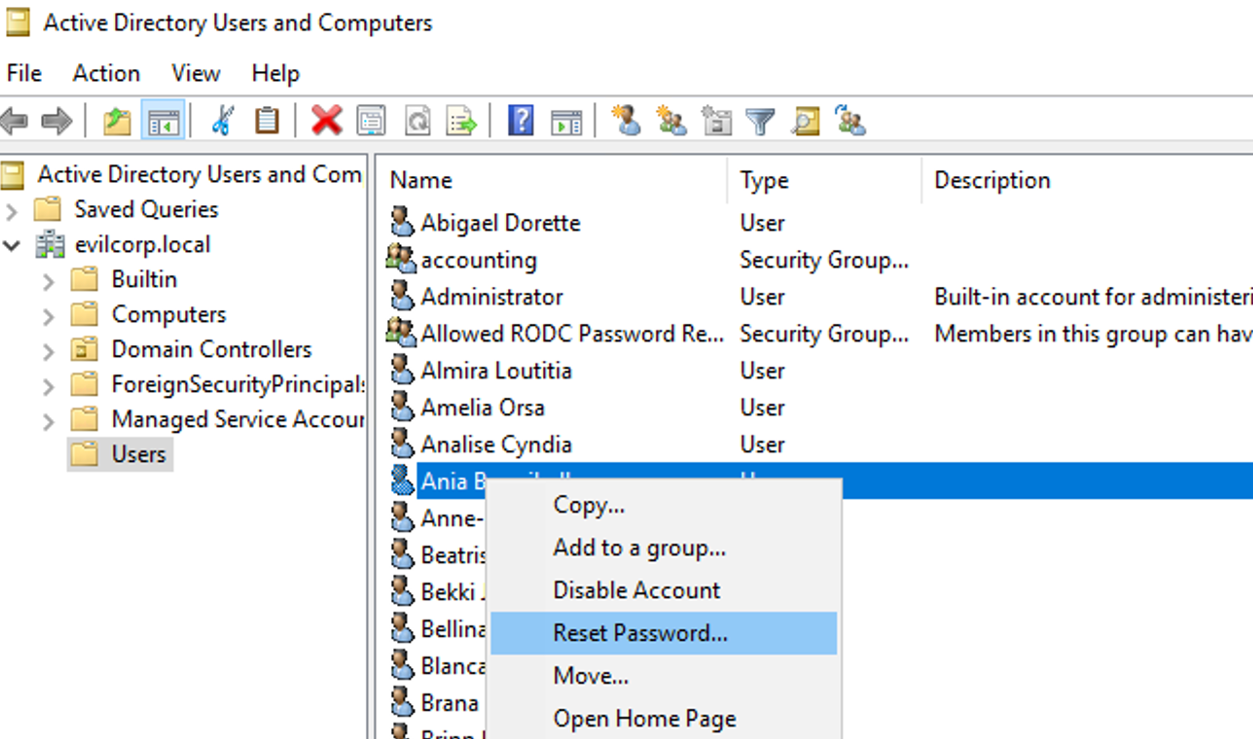Select the Computers container in tree
This screenshot has height=739, width=1253.
(168, 315)
